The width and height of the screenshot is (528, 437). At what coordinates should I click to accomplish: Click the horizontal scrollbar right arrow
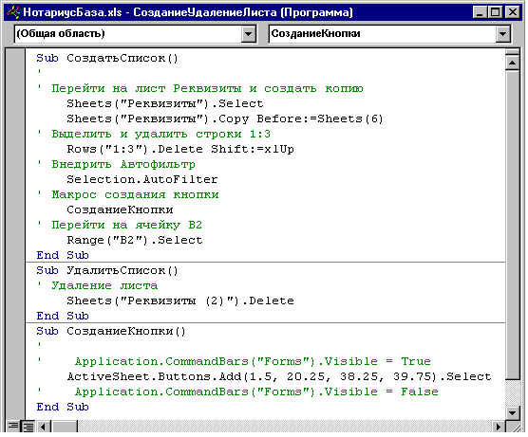pyautogui.click(x=498, y=427)
